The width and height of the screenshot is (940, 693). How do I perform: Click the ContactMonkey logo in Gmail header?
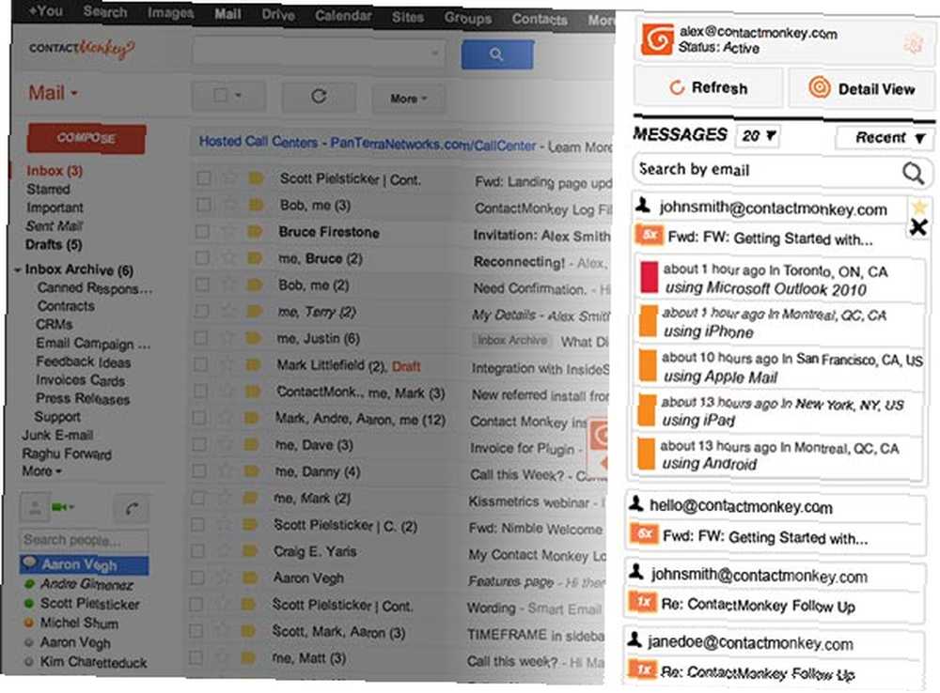pyautogui.click(x=82, y=49)
